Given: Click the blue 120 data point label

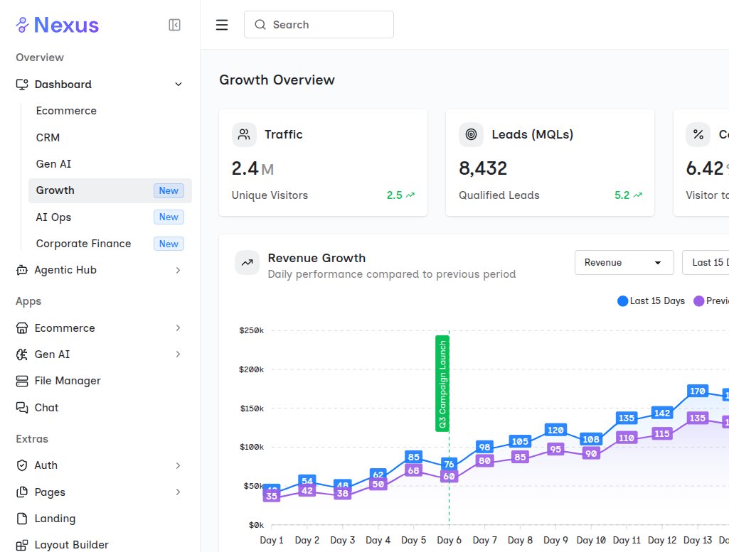Looking at the screenshot, I should (555, 430).
